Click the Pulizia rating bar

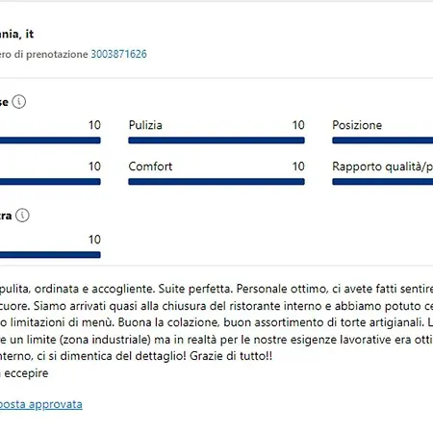point(216,140)
